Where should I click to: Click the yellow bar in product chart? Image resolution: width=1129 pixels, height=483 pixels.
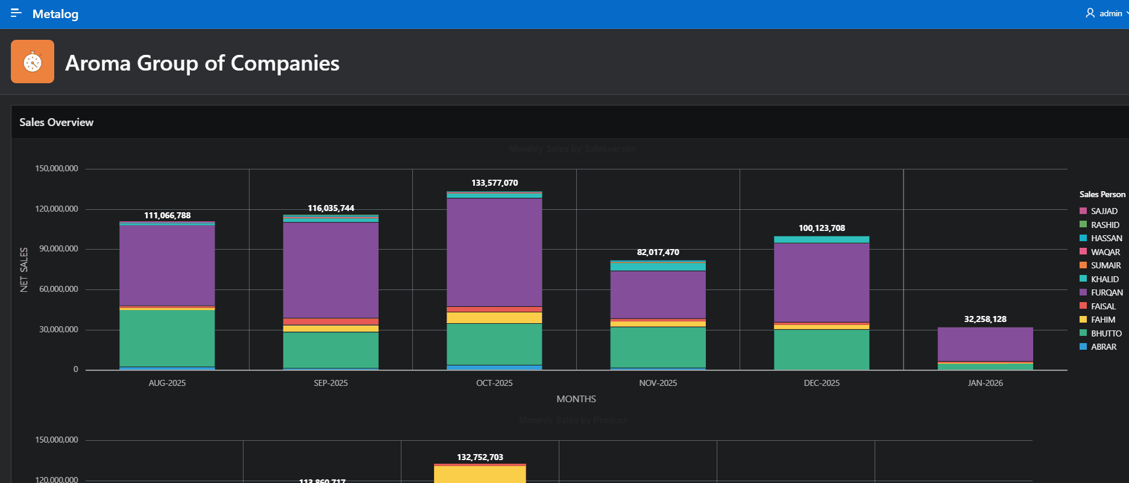480,475
